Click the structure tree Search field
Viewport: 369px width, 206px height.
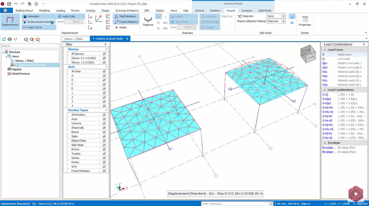(30, 46)
